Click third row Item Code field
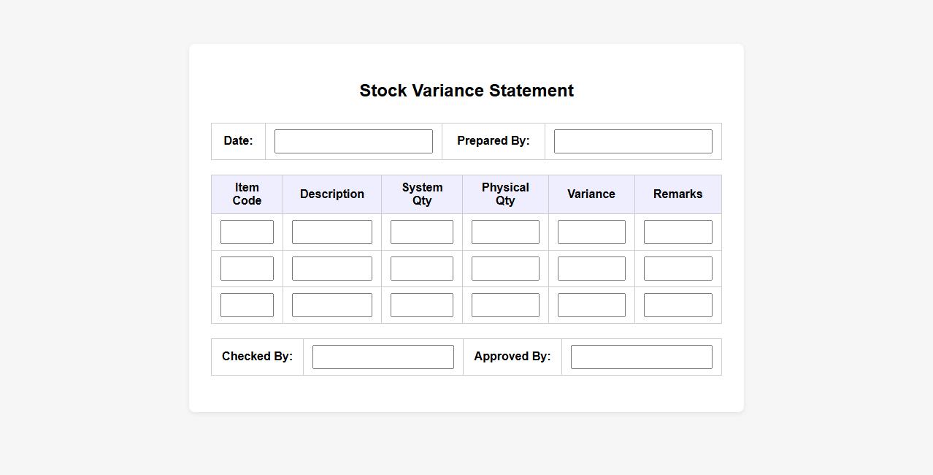The image size is (933, 475). pos(247,305)
